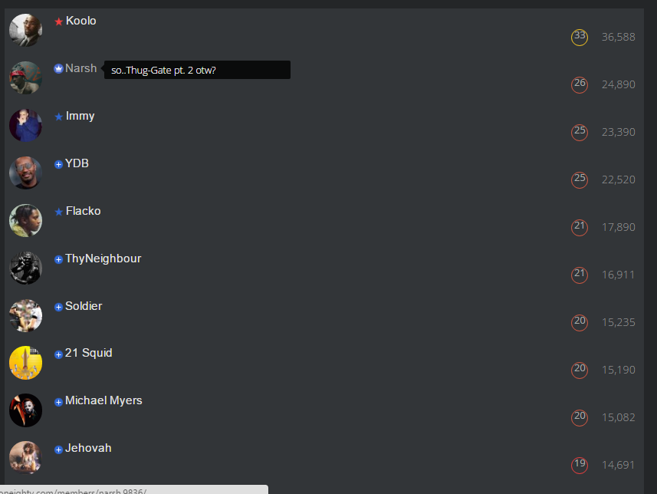Click the plus badge next to ThyNeighbour
This screenshot has height=494, width=657.
pos(59,259)
